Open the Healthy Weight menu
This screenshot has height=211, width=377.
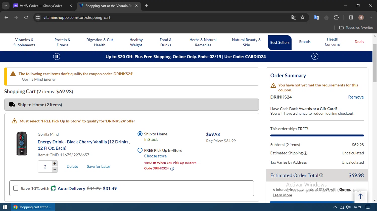click(136, 42)
